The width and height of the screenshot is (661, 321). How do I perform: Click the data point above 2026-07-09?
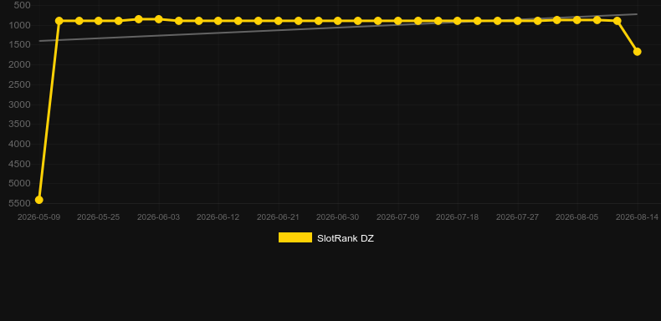[398, 21]
